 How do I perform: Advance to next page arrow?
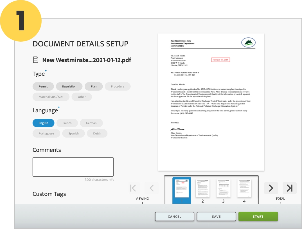pyautogui.click(x=271, y=188)
